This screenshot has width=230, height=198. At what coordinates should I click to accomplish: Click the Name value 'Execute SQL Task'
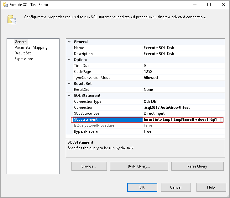[159, 48]
